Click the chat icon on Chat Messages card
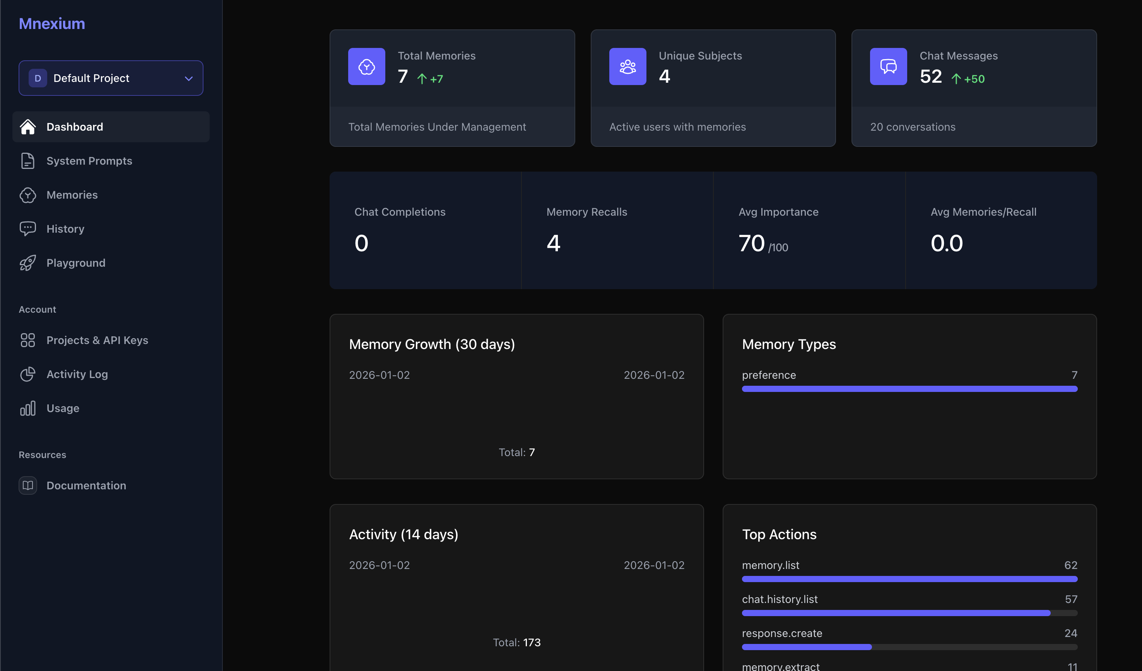The image size is (1142, 671). coord(888,66)
